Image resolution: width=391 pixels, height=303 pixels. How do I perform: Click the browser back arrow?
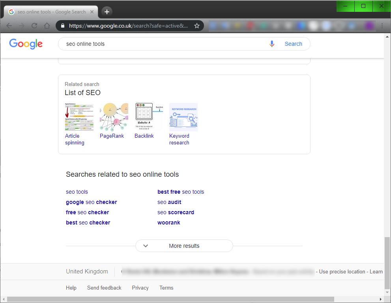point(9,26)
